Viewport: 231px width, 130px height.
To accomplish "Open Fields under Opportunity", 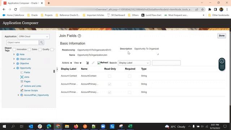I will click(x=27, y=72).
